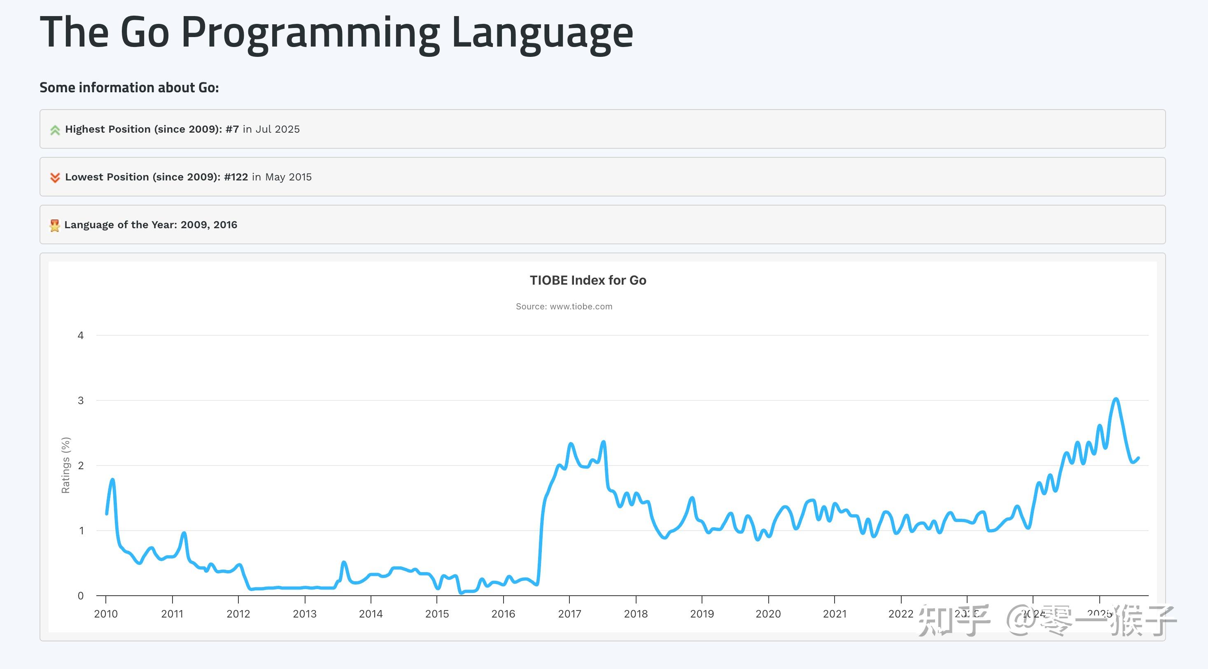Click the green up-arrows Highest Position icon

(55, 130)
